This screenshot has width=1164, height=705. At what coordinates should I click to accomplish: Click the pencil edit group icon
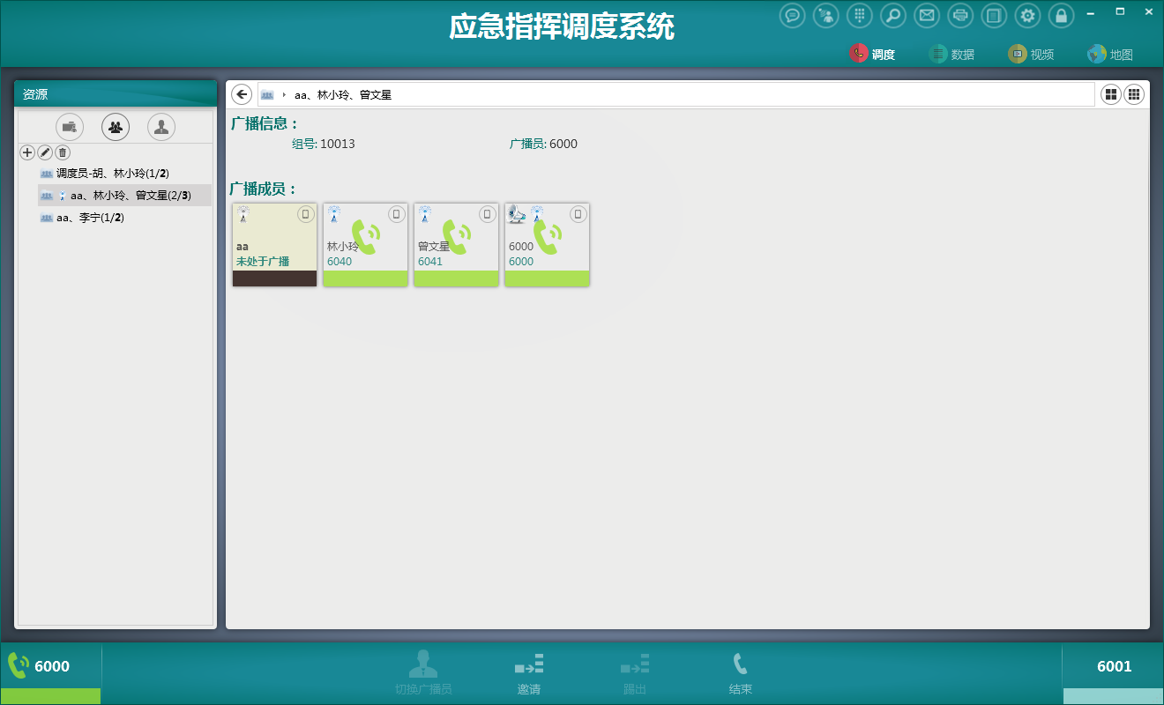(45, 152)
